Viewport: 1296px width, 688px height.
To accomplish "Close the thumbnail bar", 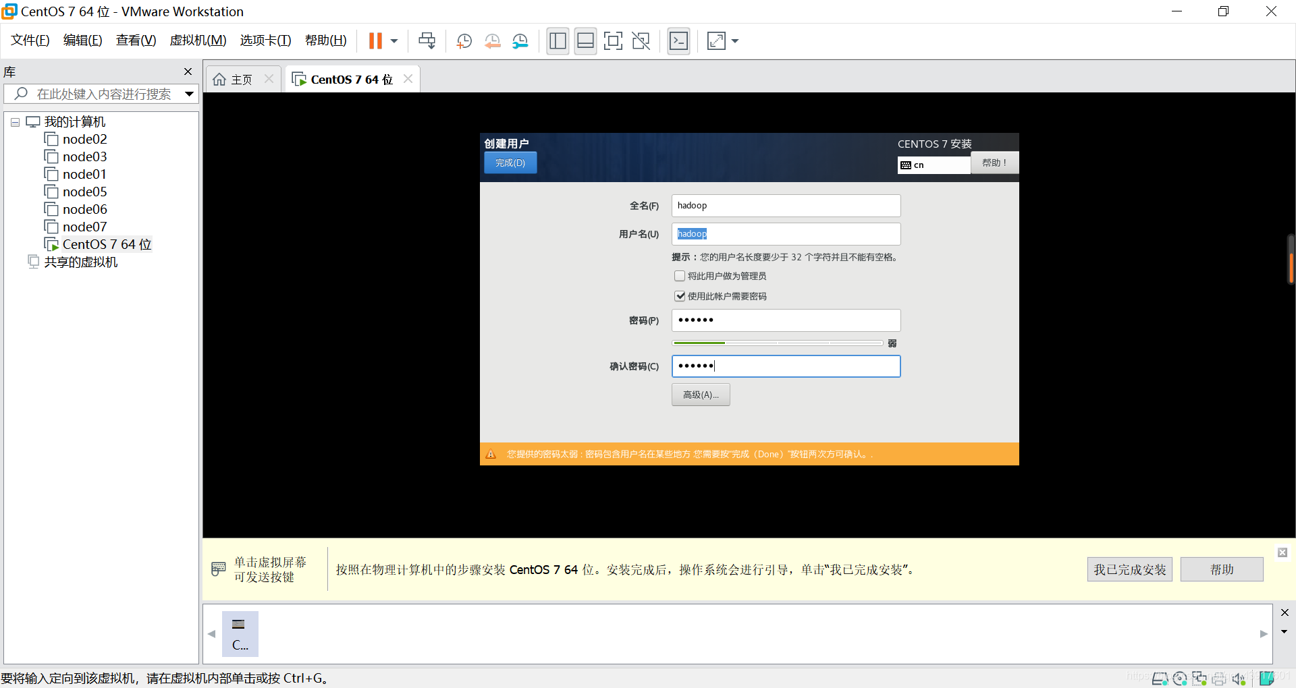I will pyautogui.click(x=1285, y=612).
